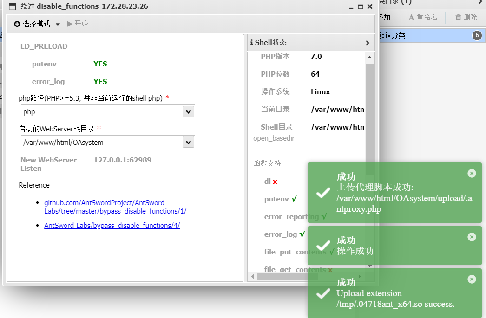Viewport: 486px width, 318px height.
Task: Dismiss the 上传代理脚本成功 notification
Action: click(472, 173)
